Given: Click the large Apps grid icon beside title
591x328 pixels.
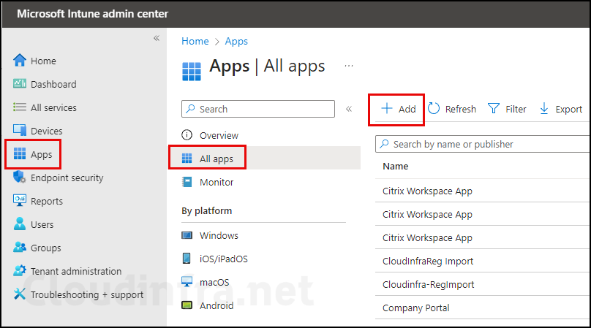Looking at the screenshot, I should [x=192, y=72].
